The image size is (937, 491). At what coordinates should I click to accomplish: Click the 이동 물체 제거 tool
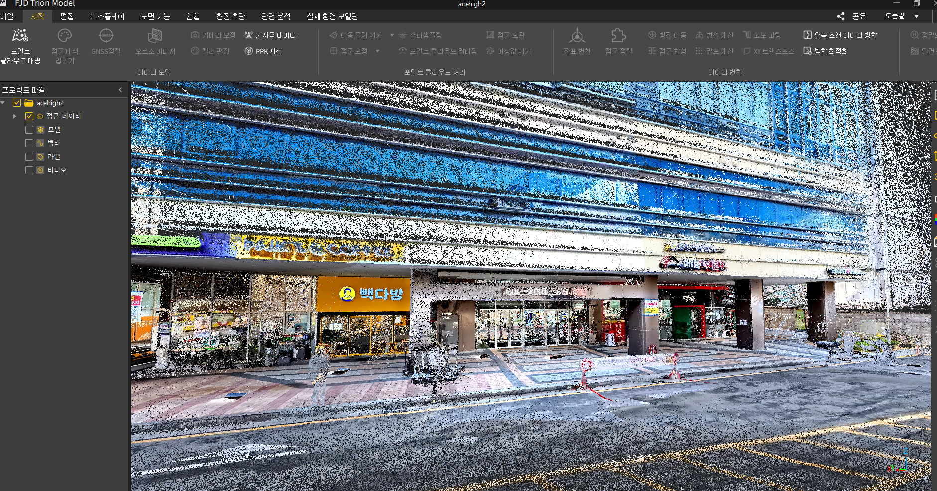(x=355, y=35)
